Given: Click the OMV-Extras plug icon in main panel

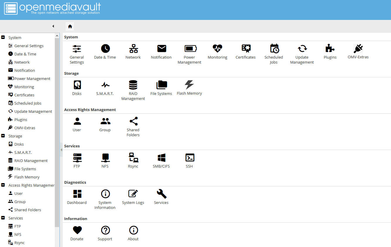Looking at the screenshot, I should [x=358, y=49].
